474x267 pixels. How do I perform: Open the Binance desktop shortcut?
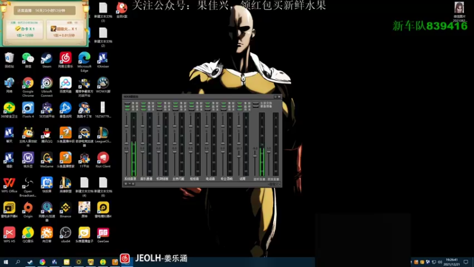65,210
